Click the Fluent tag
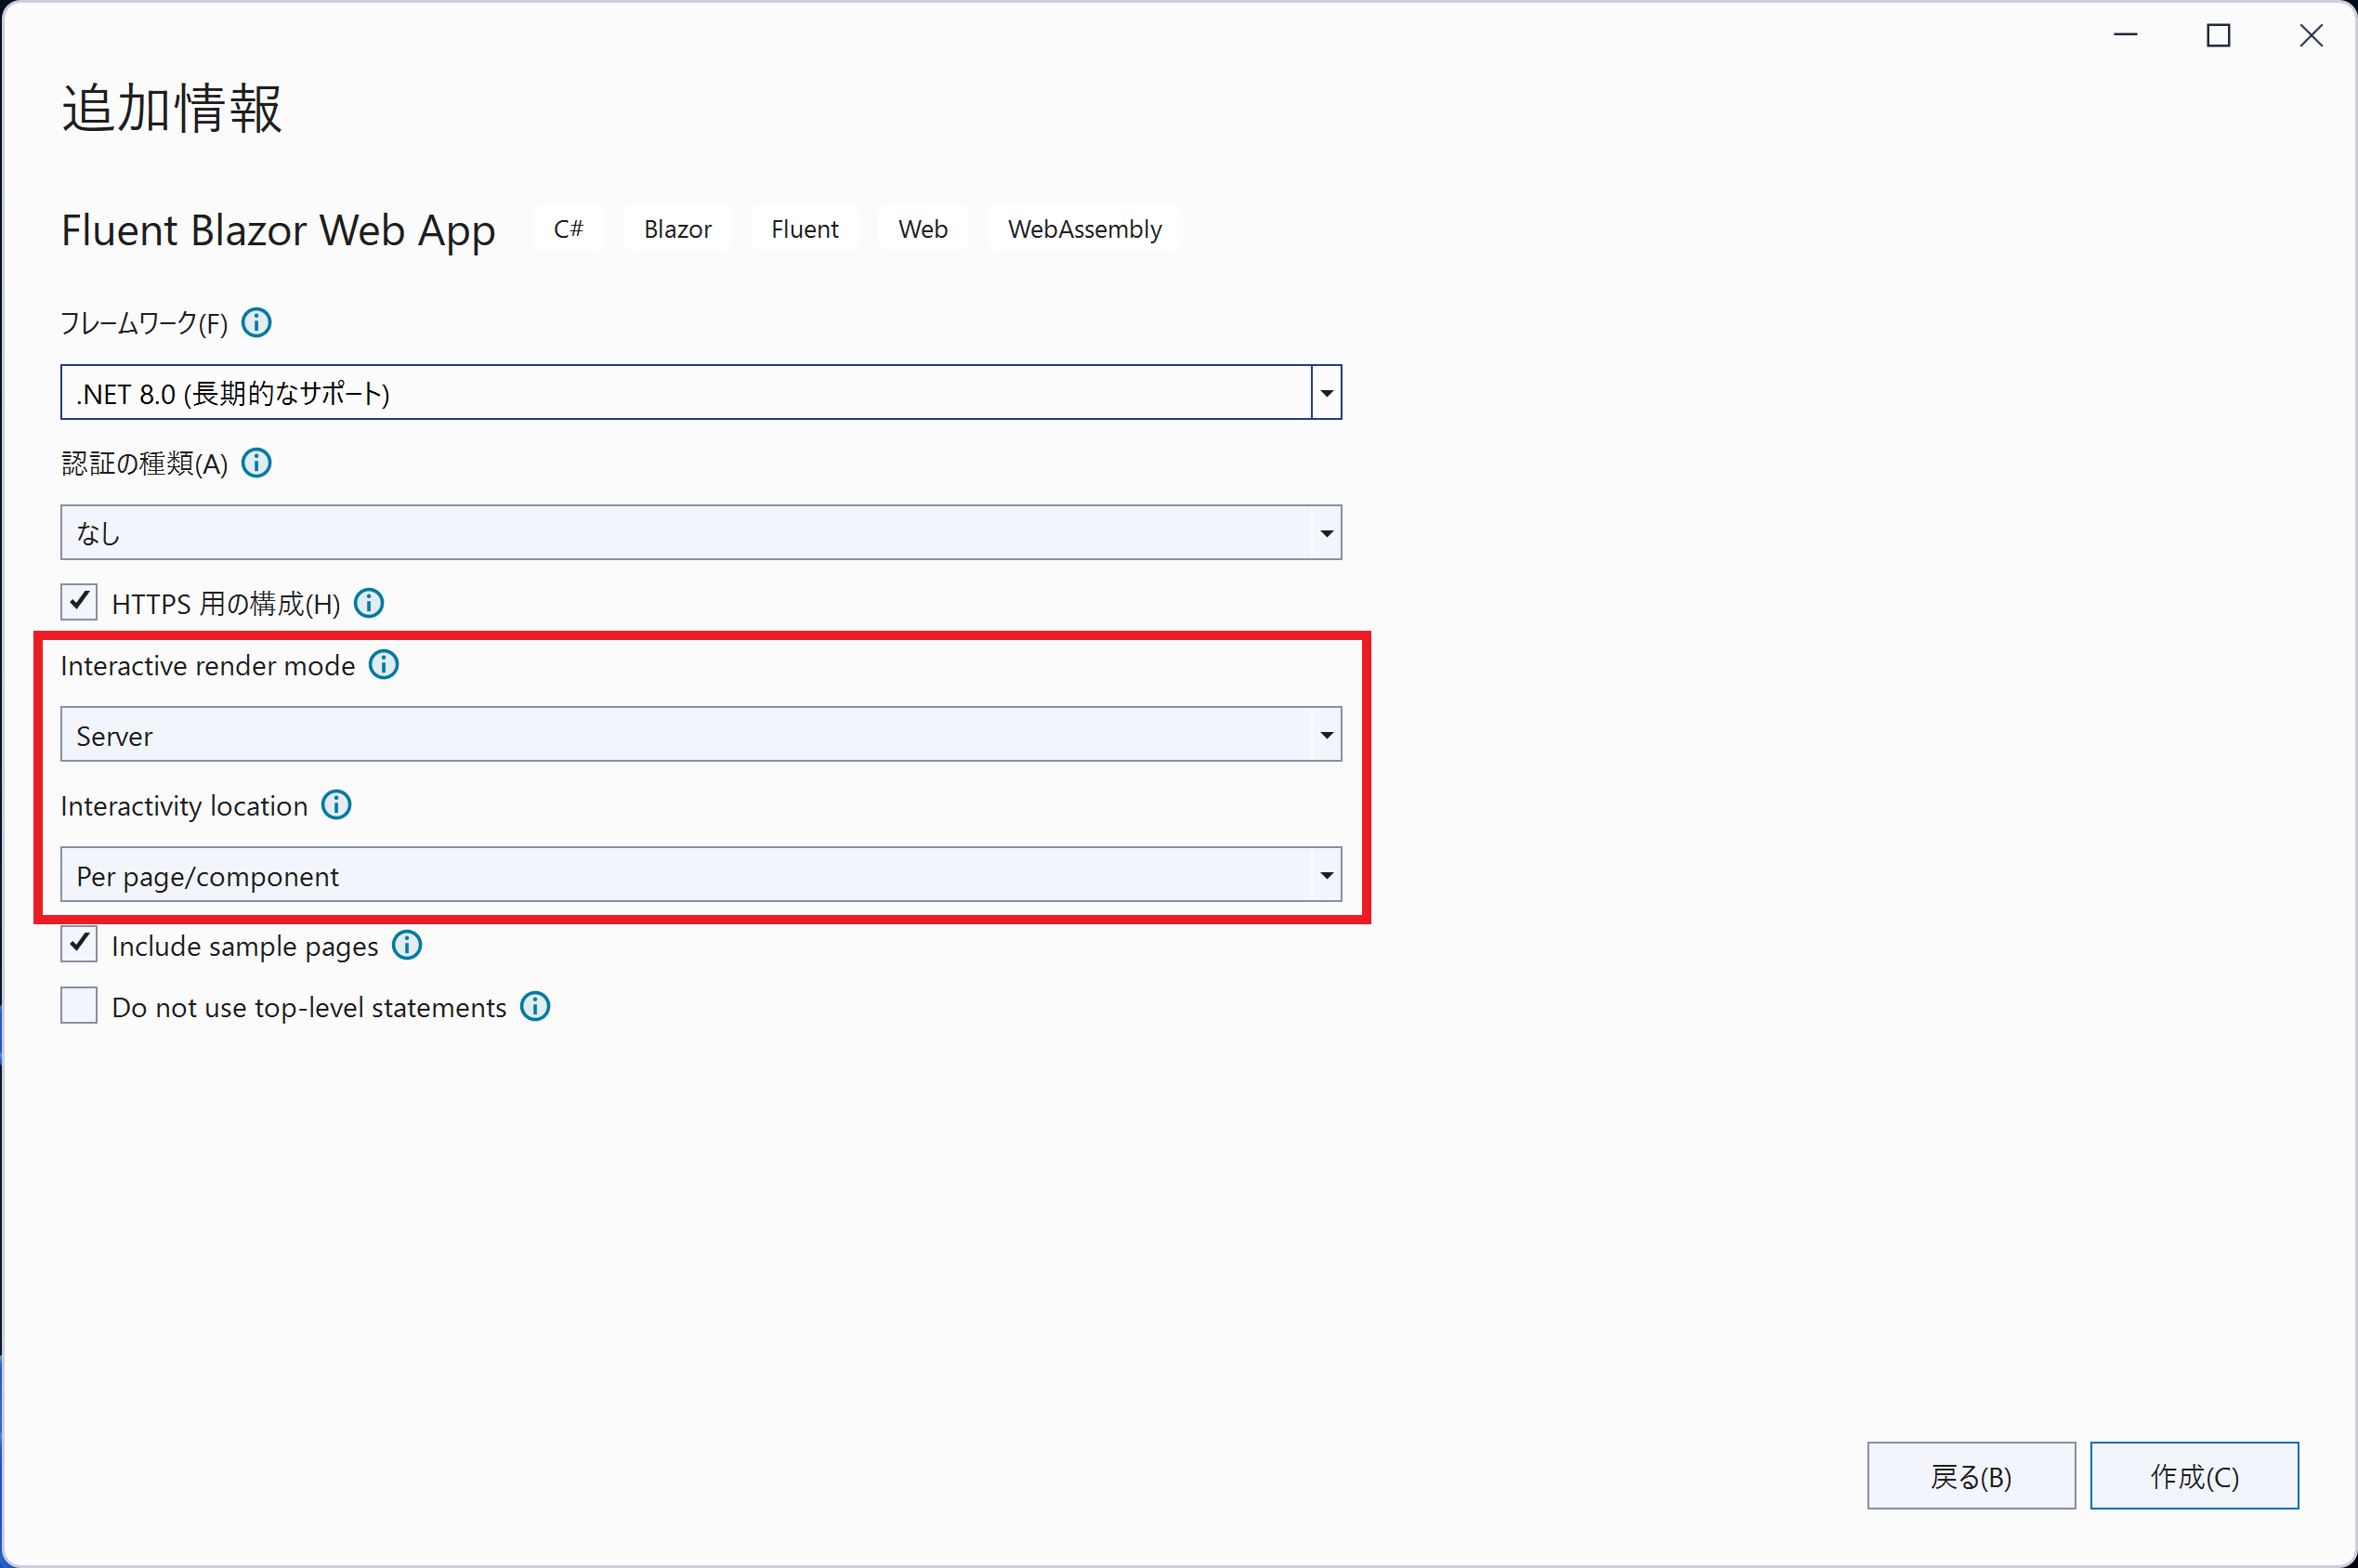 click(805, 229)
